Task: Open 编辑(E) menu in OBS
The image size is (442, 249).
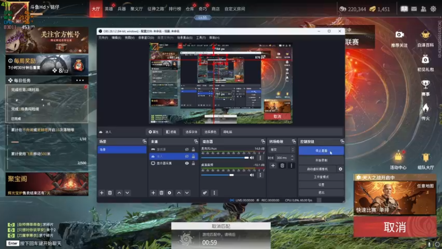Action: click(x=116, y=38)
